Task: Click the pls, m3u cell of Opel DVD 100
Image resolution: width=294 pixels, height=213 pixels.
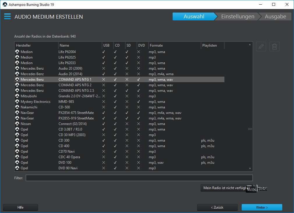Action: coord(208,163)
